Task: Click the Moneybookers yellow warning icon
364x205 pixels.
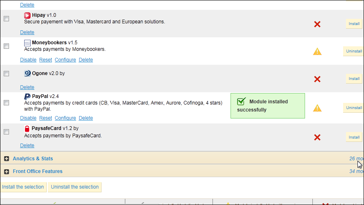Action: point(317,52)
